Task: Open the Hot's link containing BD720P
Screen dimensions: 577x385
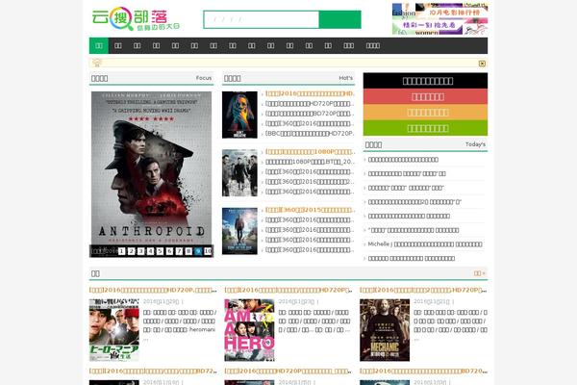Action: coord(310,114)
